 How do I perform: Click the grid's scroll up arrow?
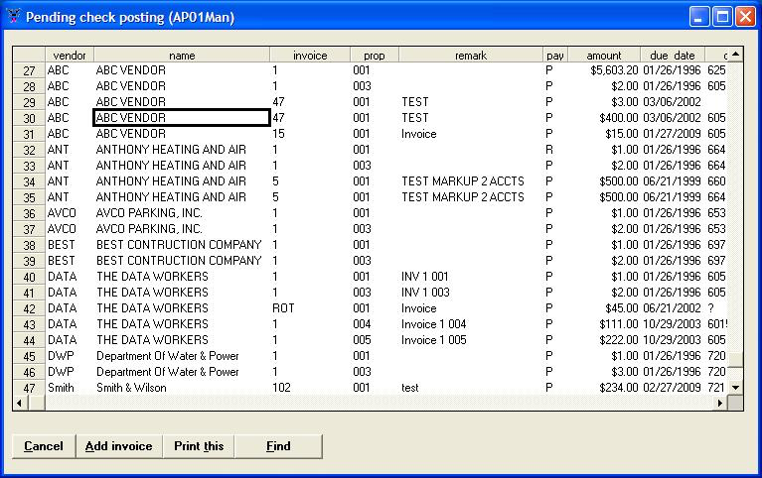[736, 55]
